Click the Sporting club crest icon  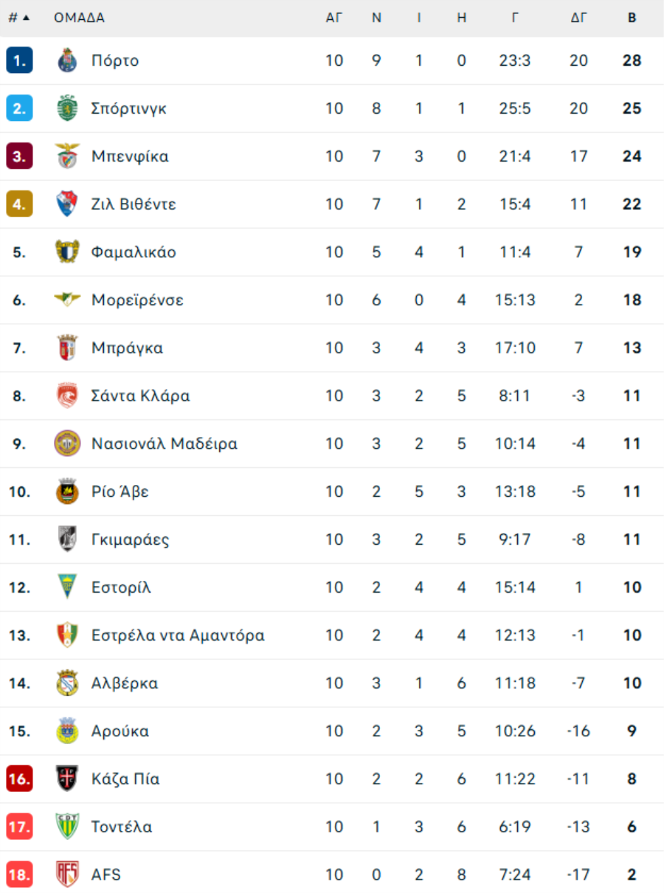[x=67, y=108]
